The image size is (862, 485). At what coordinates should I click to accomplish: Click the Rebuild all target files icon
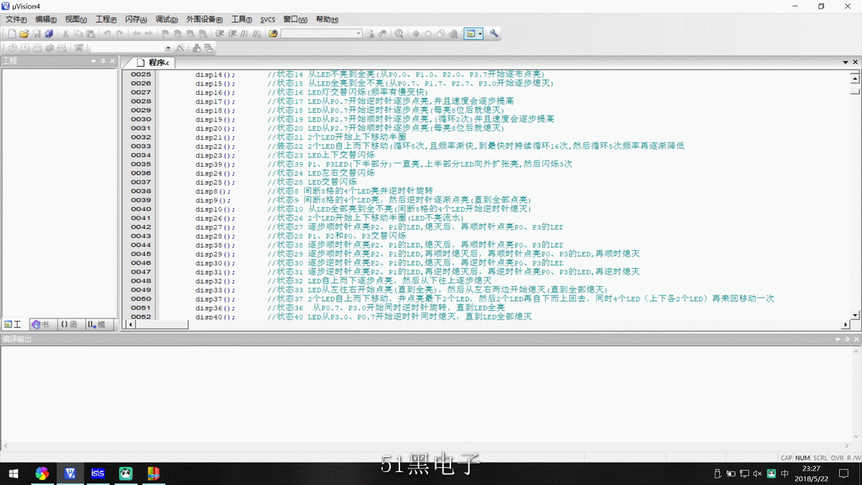pyautogui.click(x=37, y=48)
